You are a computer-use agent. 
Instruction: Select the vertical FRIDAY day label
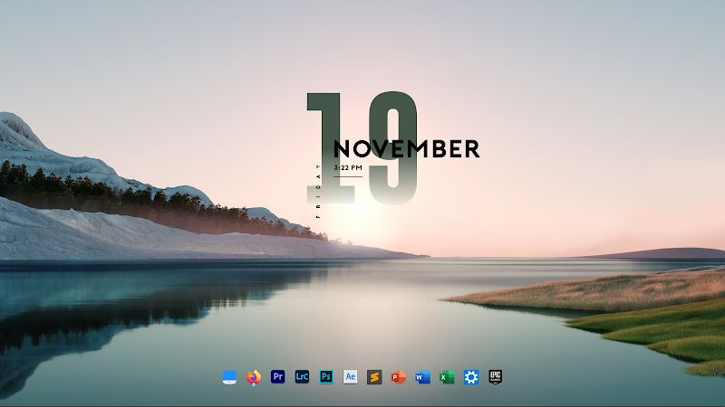(x=318, y=191)
